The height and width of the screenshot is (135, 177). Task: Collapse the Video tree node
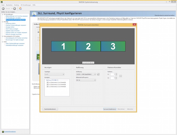coord(3,42)
